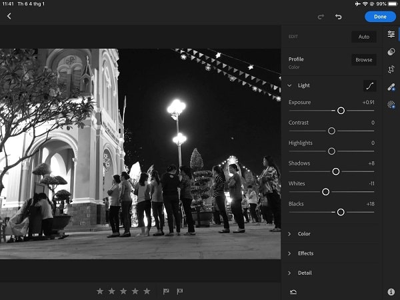Viewport: 400px width, 300px height.
Task: Click the EDIT panel heading
Action: click(x=293, y=37)
